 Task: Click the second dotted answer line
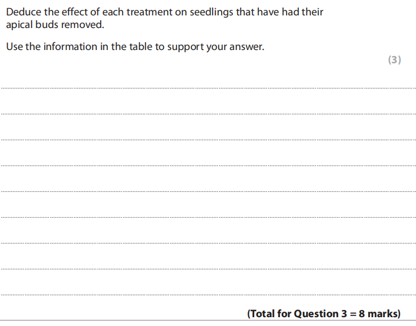(208, 114)
